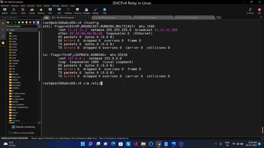The width and height of the screenshot is (264, 148).
Task: Open the Help toolbar button
Action: 104,11
